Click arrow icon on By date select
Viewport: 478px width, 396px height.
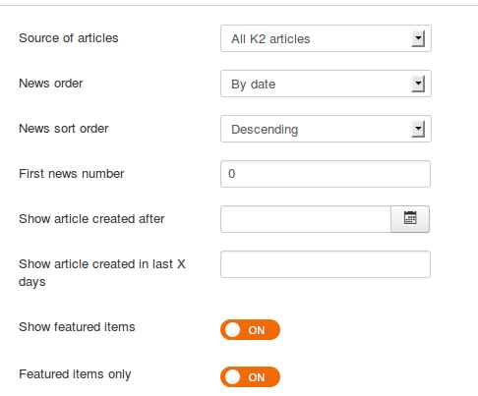(x=418, y=84)
